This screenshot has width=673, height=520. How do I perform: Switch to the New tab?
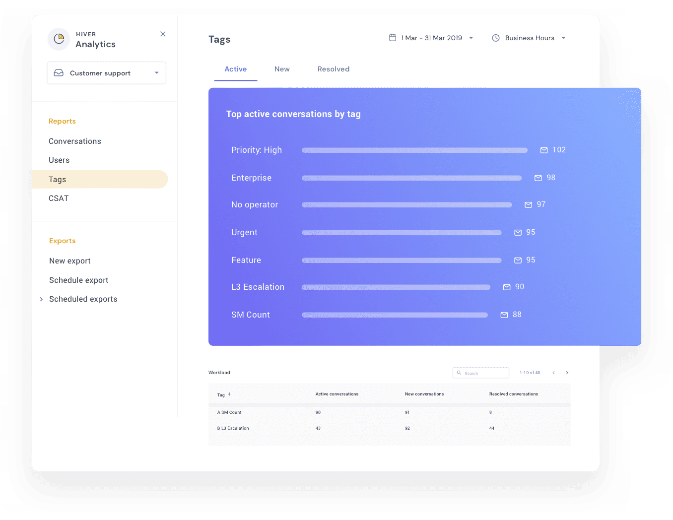pos(282,69)
